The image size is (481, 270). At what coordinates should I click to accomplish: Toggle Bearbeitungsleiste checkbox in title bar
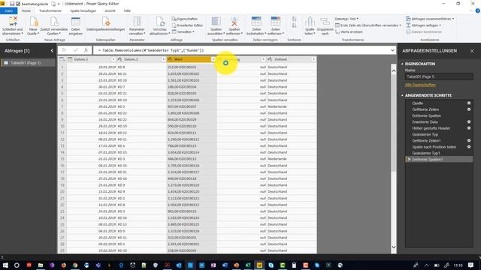pyautogui.click(x=18, y=4)
